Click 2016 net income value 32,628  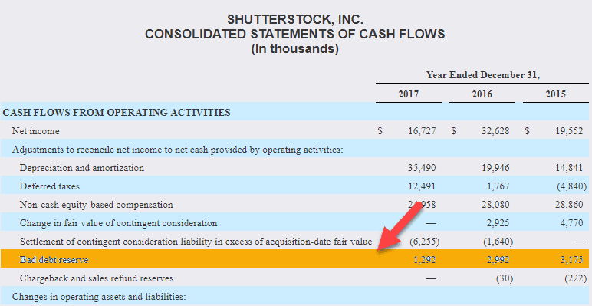pyautogui.click(x=495, y=131)
